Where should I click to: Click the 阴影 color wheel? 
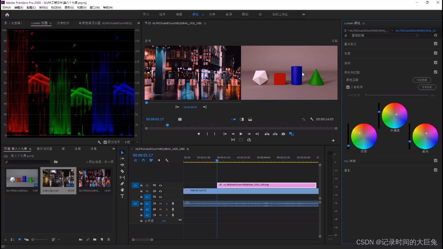coord(364,136)
